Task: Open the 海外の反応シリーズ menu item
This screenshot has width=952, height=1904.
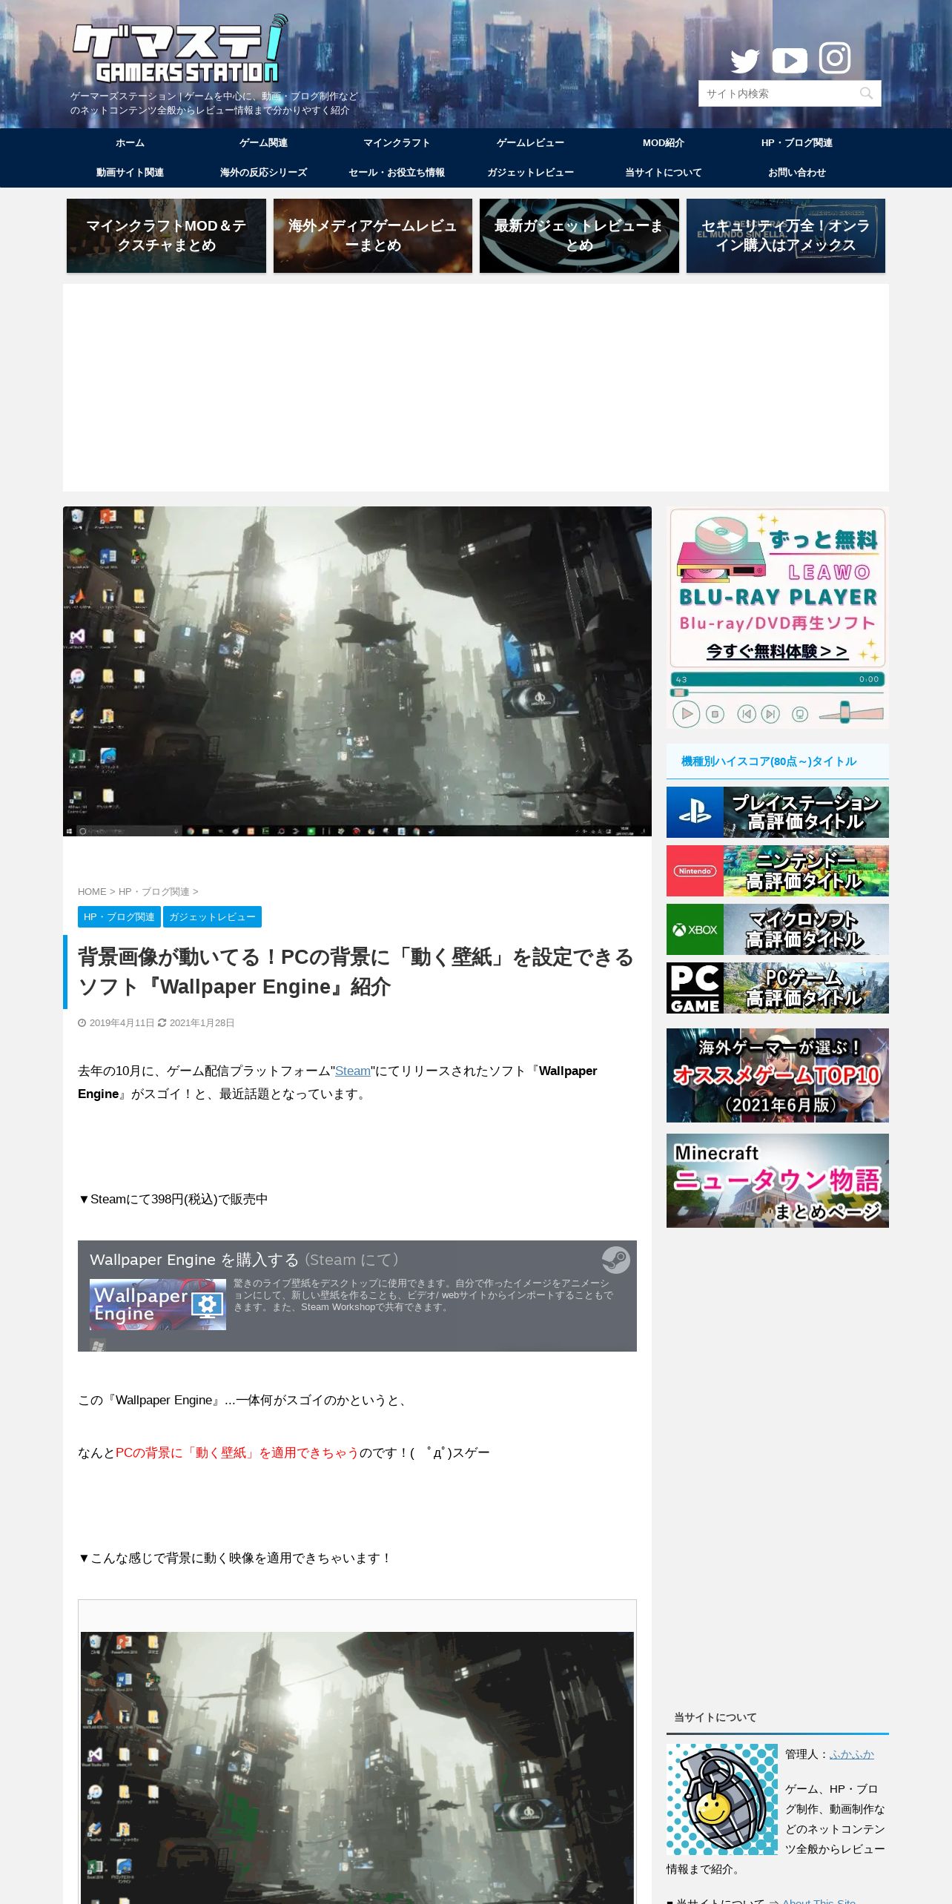Action: 263,173
